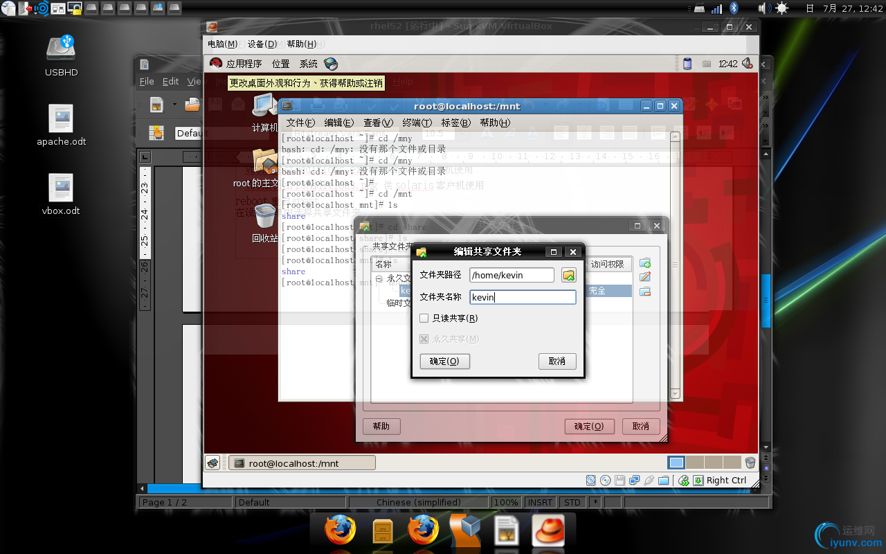Click the root@localhost:/mnt taskbar button

tap(302, 463)
